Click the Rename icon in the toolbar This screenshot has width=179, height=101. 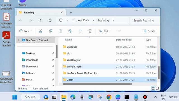[70, 31]
